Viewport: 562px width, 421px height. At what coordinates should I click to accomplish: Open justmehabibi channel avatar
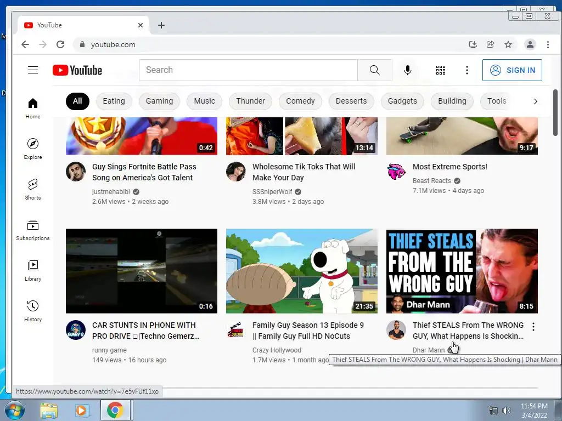[76, 172]
